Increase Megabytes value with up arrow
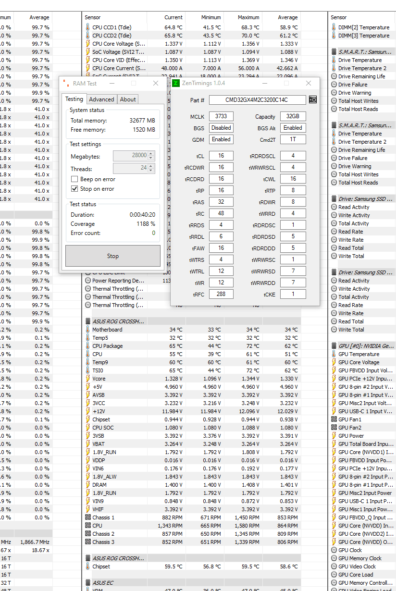 pos(151,154)
